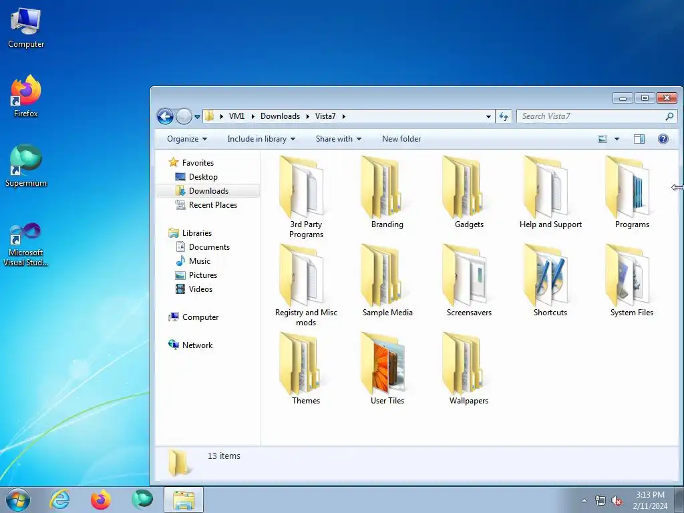684x513 pixels.
Task: Launch Supermium from the taskbar
Action: [x=142, y=500]
